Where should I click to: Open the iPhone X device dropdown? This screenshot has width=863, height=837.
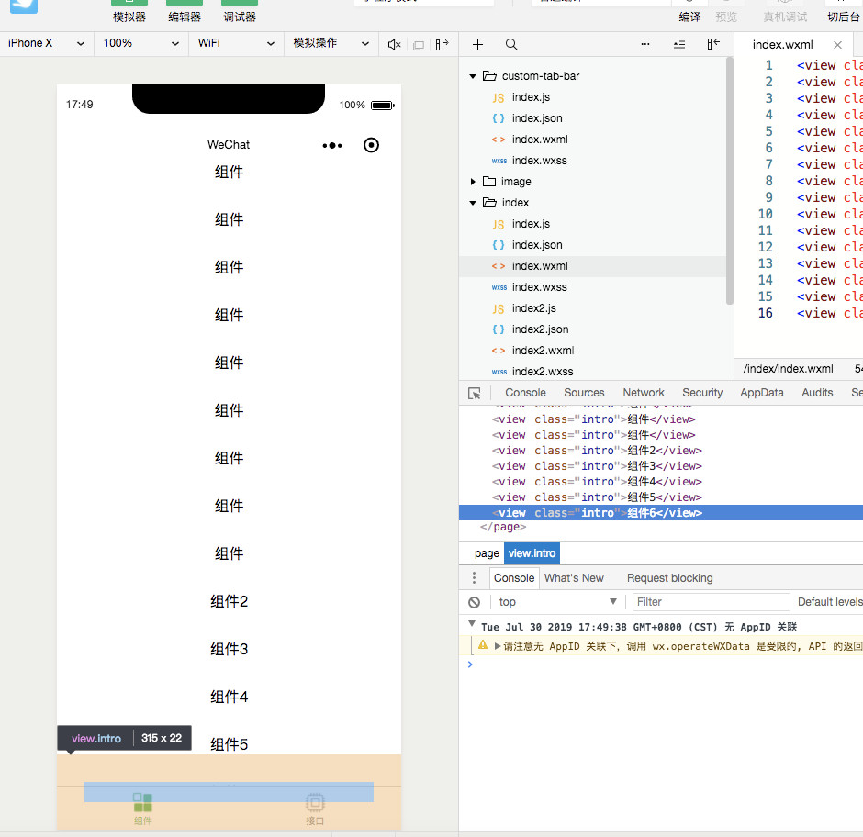coord(47,43)
